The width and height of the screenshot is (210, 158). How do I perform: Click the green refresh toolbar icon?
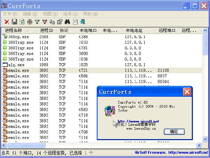click(22, 22)
